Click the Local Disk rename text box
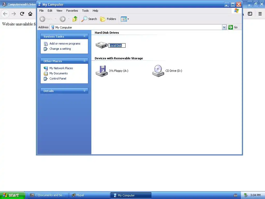The width and height of the screenshot is (265, 199). (x=117, y=46)
